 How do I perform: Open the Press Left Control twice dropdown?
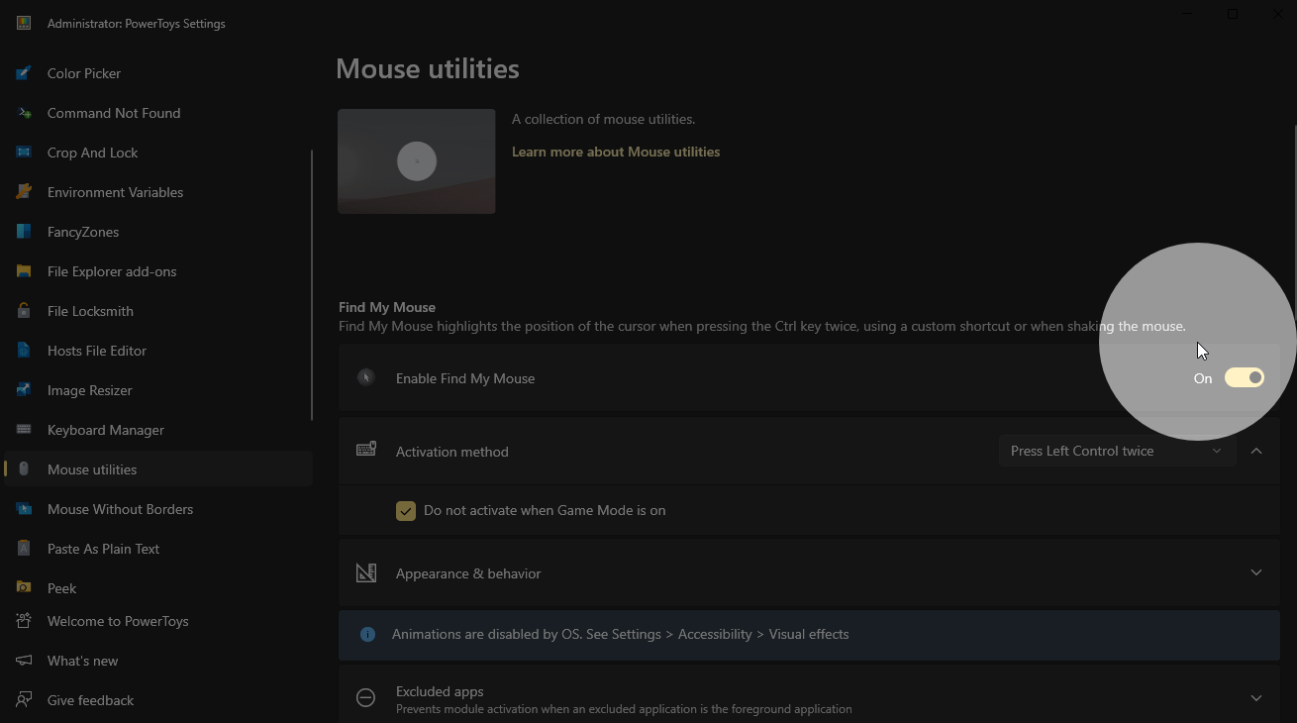[1116, 451]
